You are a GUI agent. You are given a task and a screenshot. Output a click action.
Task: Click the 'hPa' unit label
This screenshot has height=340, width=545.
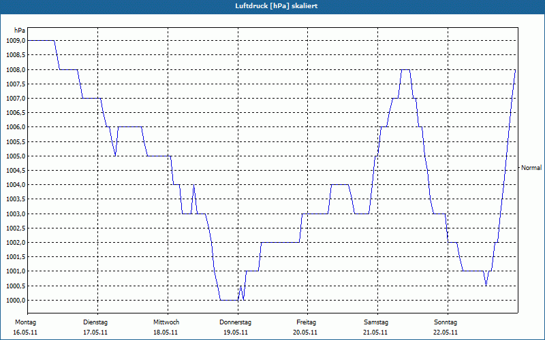tap(20, 31)
